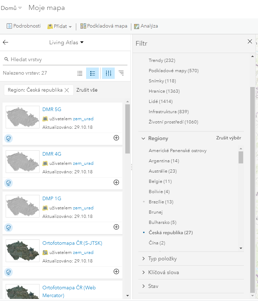Image resolution: width=258 pixels, height=301 pixels.
Task: Select region Austrálie (23)
Action: tap(163, 171)
